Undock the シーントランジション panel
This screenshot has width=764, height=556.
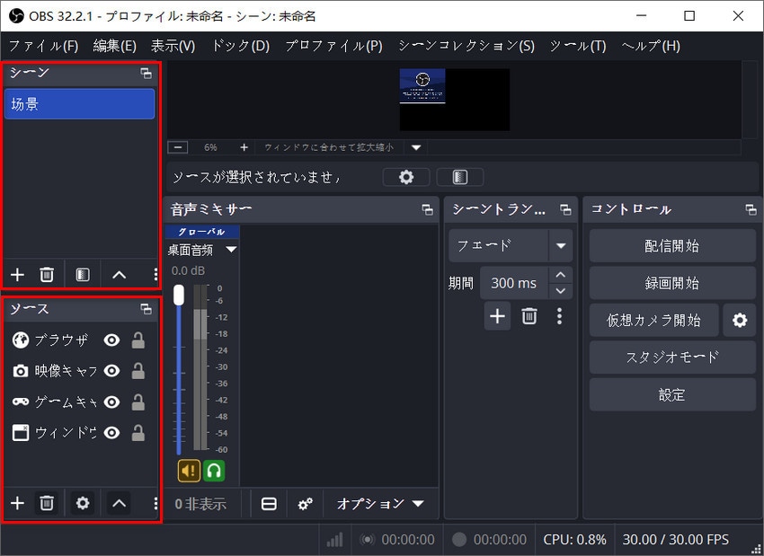click(565, 209)
